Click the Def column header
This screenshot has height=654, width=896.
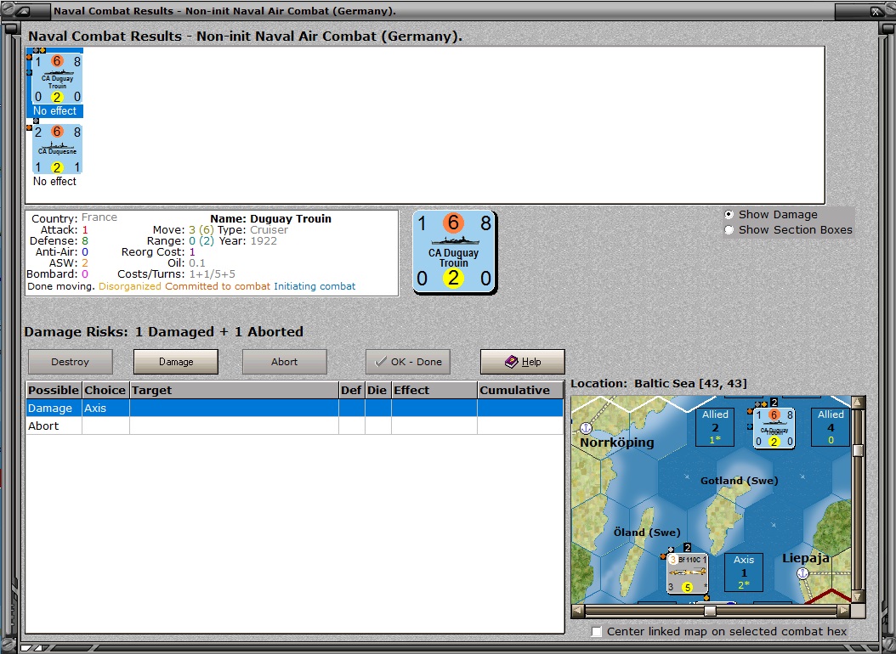[x=352, y=391]
